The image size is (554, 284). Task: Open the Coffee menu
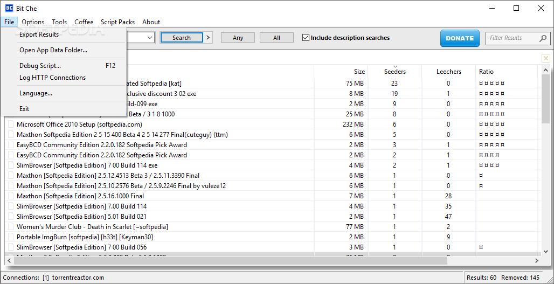coord(84,22)
